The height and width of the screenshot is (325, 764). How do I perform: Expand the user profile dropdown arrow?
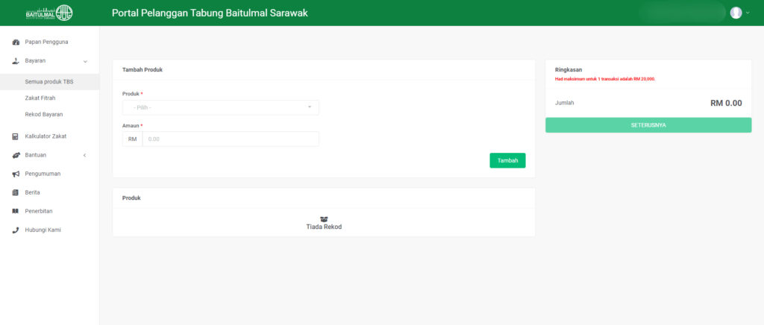point(748,13)
